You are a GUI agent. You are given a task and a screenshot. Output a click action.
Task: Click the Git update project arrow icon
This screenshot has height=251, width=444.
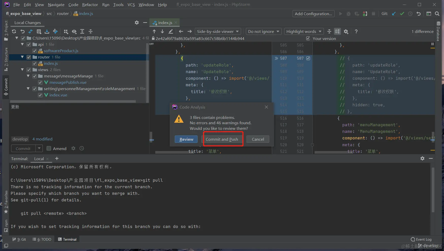tap(394, 14)
